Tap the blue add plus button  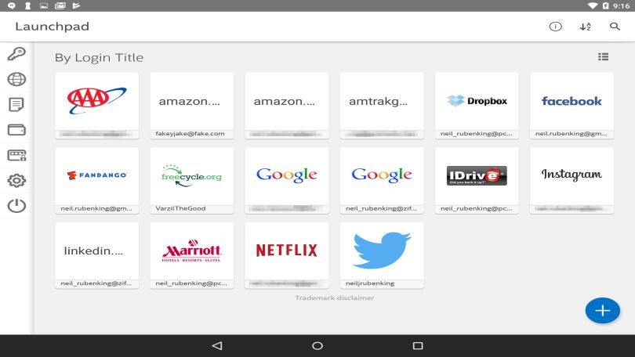coord(603,311)
